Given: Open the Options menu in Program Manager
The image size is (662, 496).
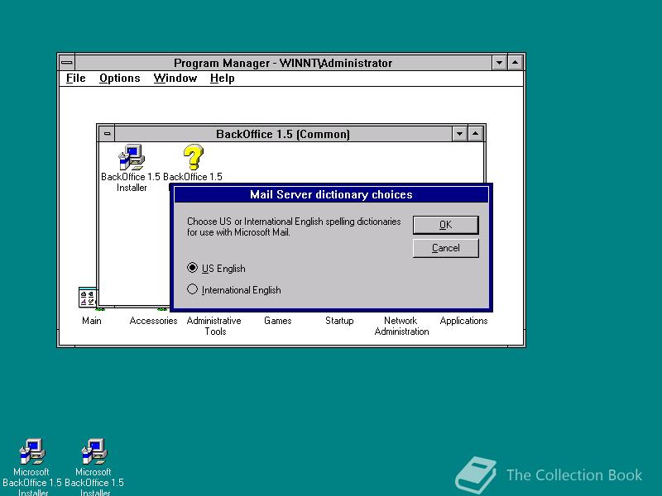Looking at the screenshot, I should [119, 79].
